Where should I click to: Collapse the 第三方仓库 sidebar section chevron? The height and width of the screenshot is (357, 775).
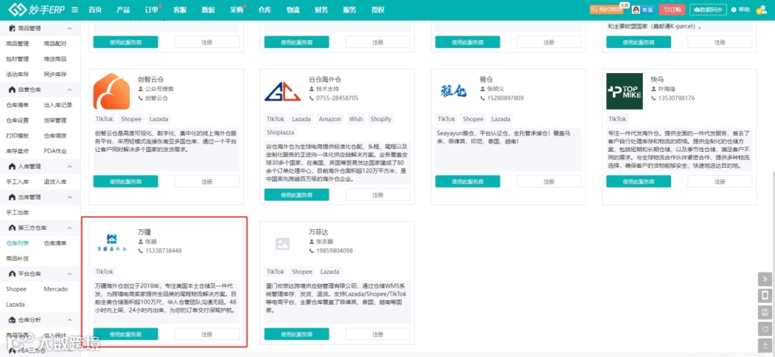pyautogui.click(x=70, y=228)
